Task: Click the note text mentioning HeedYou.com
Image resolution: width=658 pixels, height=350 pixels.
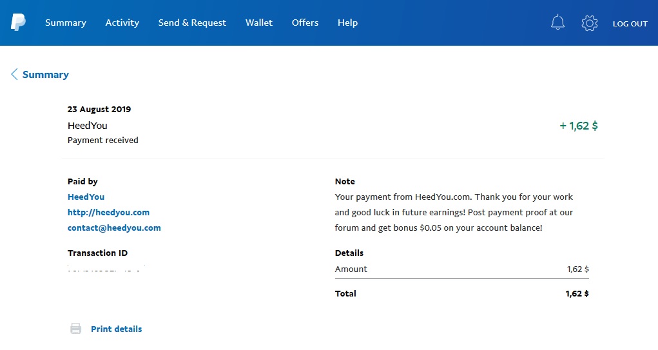Action: coord(454,197)
